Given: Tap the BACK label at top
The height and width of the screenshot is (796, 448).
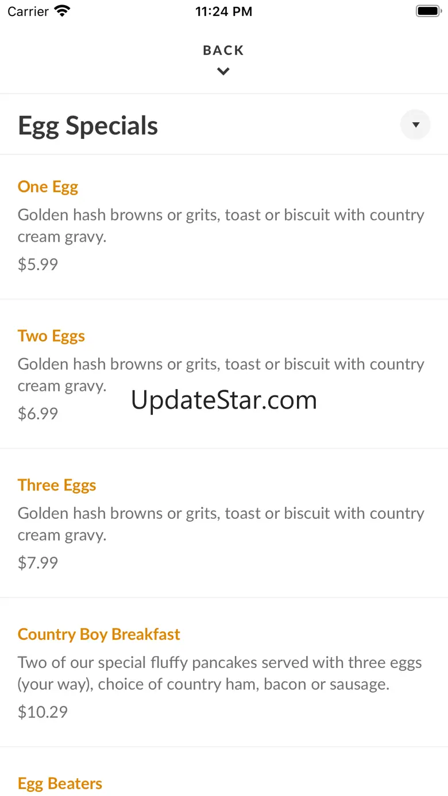Looking at the screenshot, I should pos(223,51).
